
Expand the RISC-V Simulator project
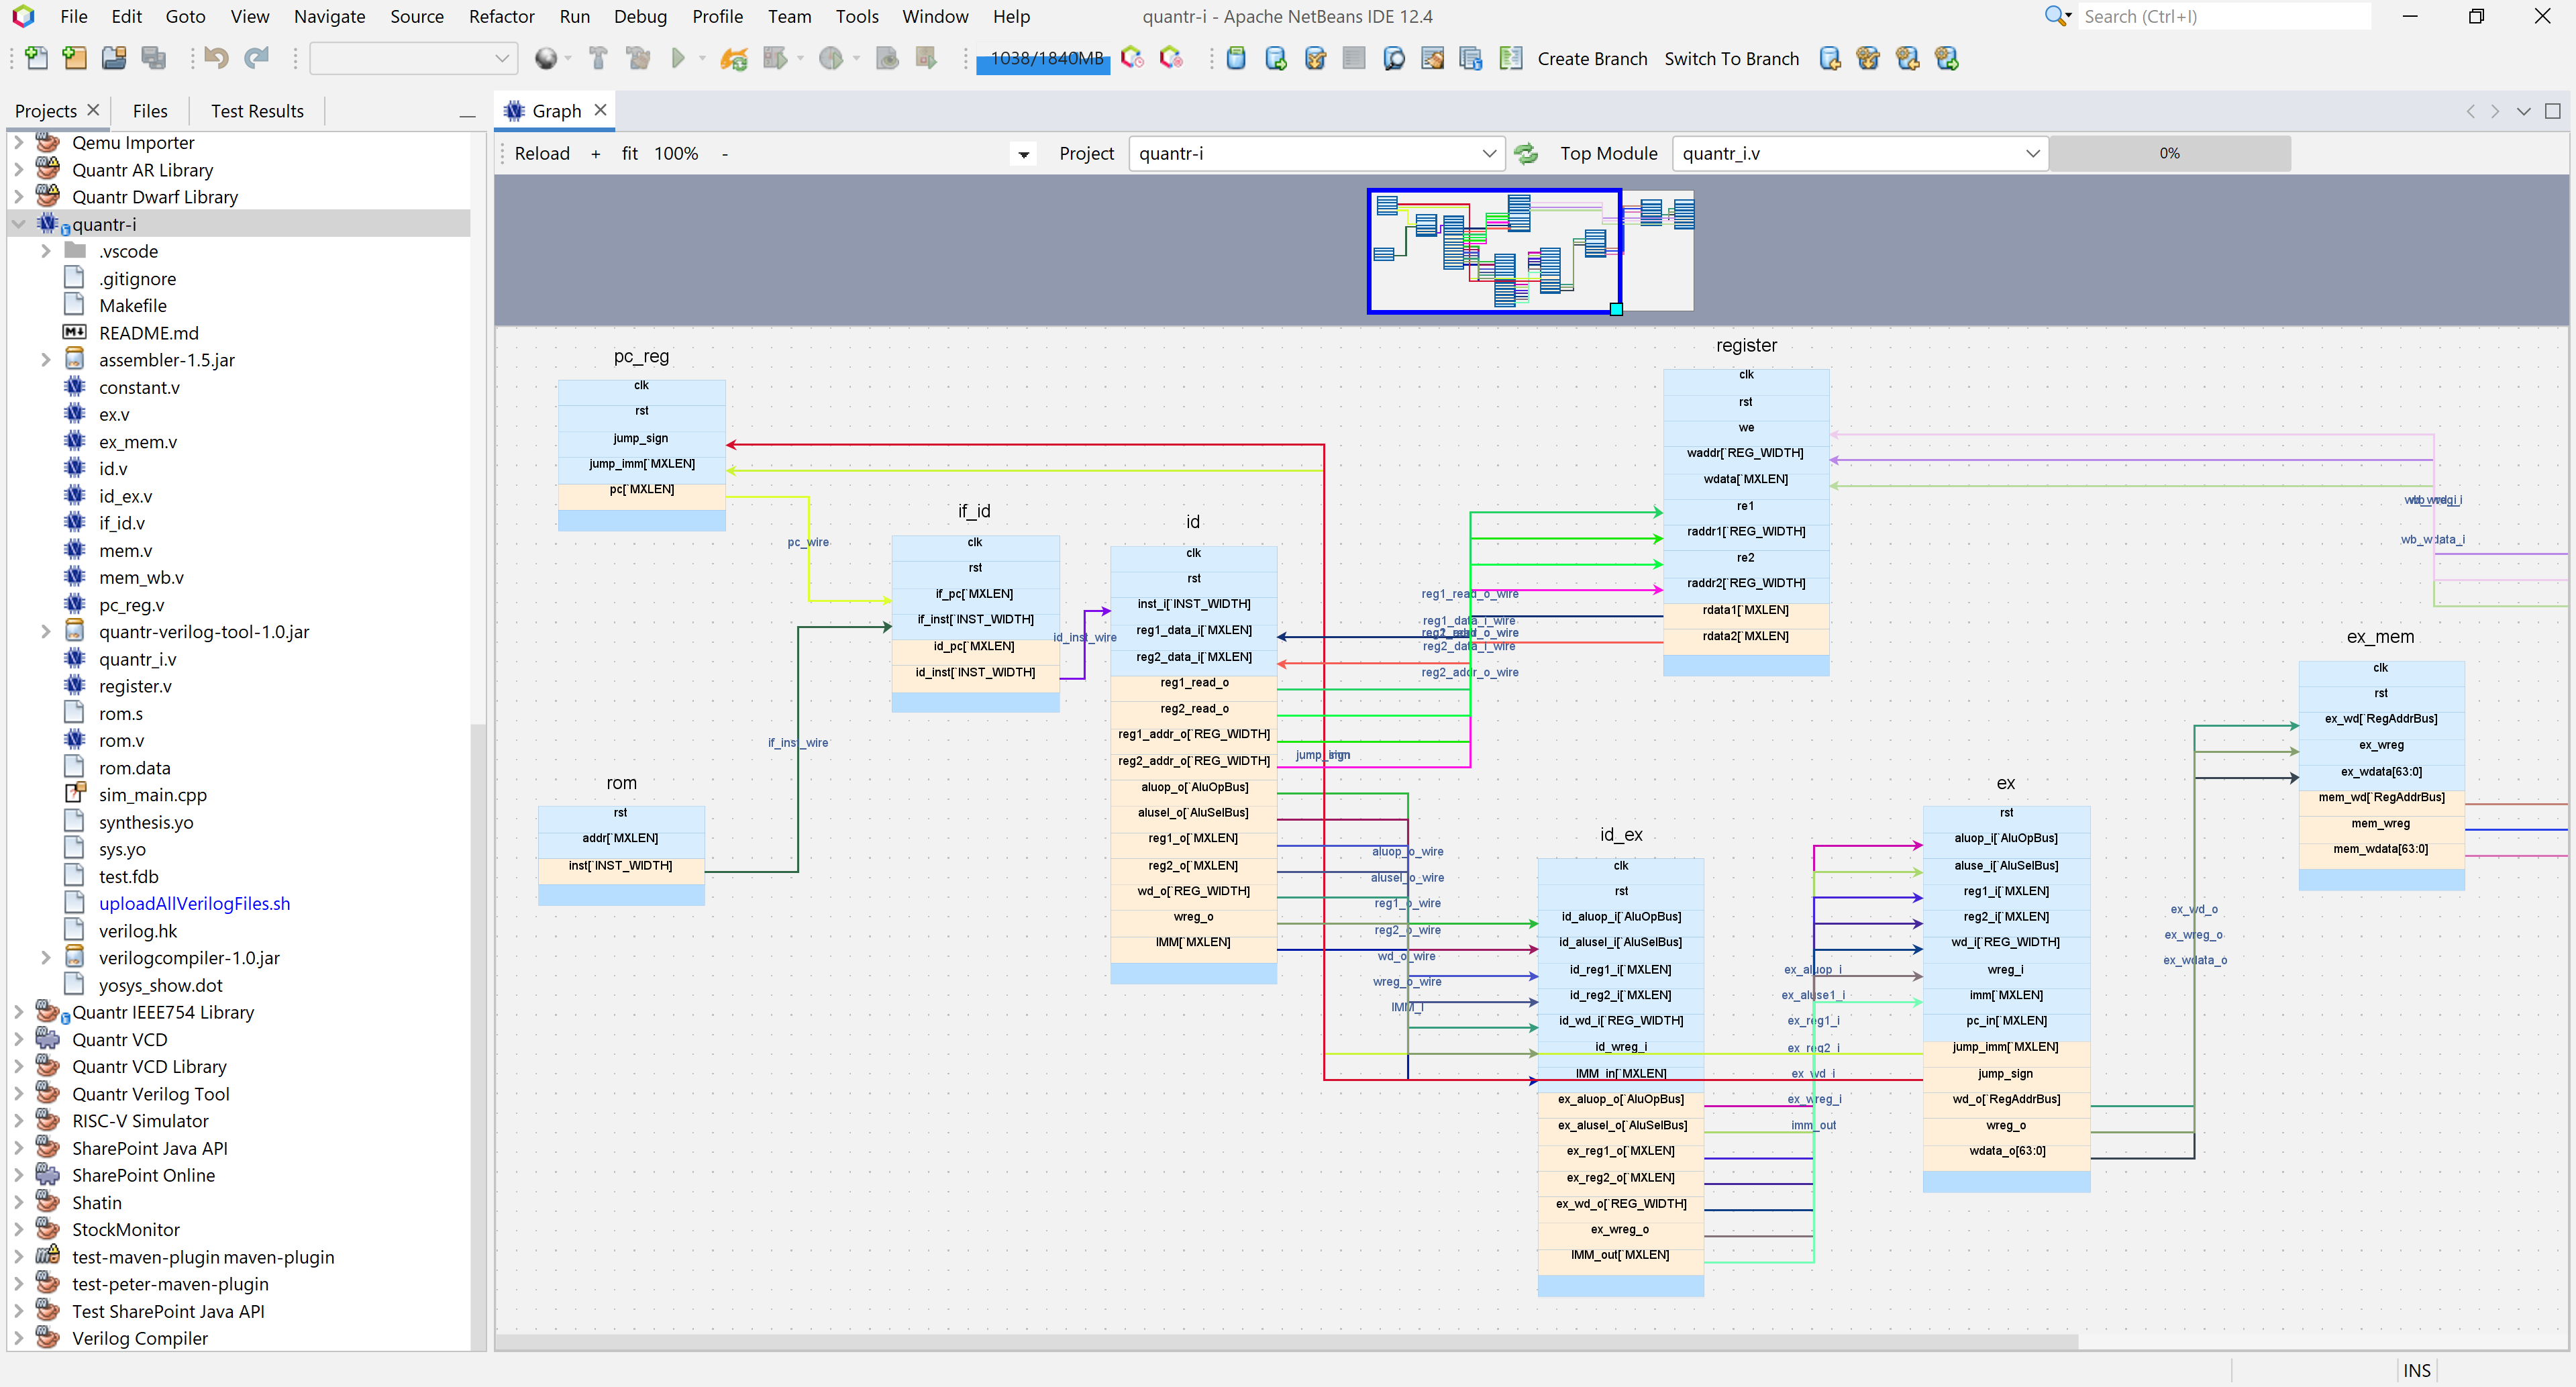[x=18, y=1120]
